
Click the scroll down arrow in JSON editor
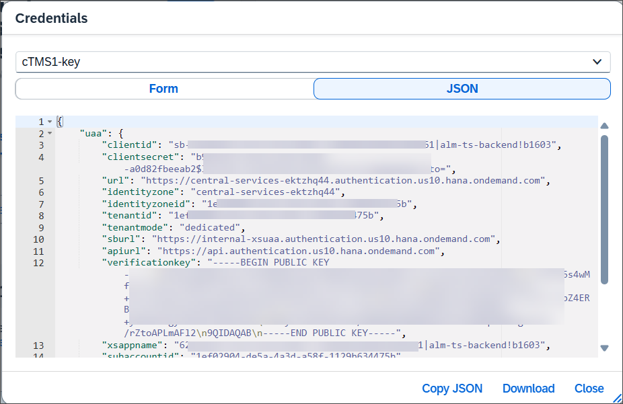(x=605, y=348)
